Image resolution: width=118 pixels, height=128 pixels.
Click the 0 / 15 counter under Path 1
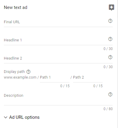point(65,86)
